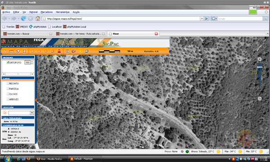The width and height of the screenshot is (270, 162).
Task: Click the printer icon in SigPac toolbar
Action: (87, 51)
